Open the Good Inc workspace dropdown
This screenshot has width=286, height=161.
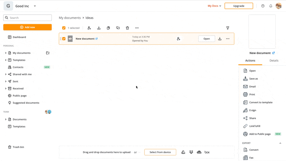click(x=35, y=6)
